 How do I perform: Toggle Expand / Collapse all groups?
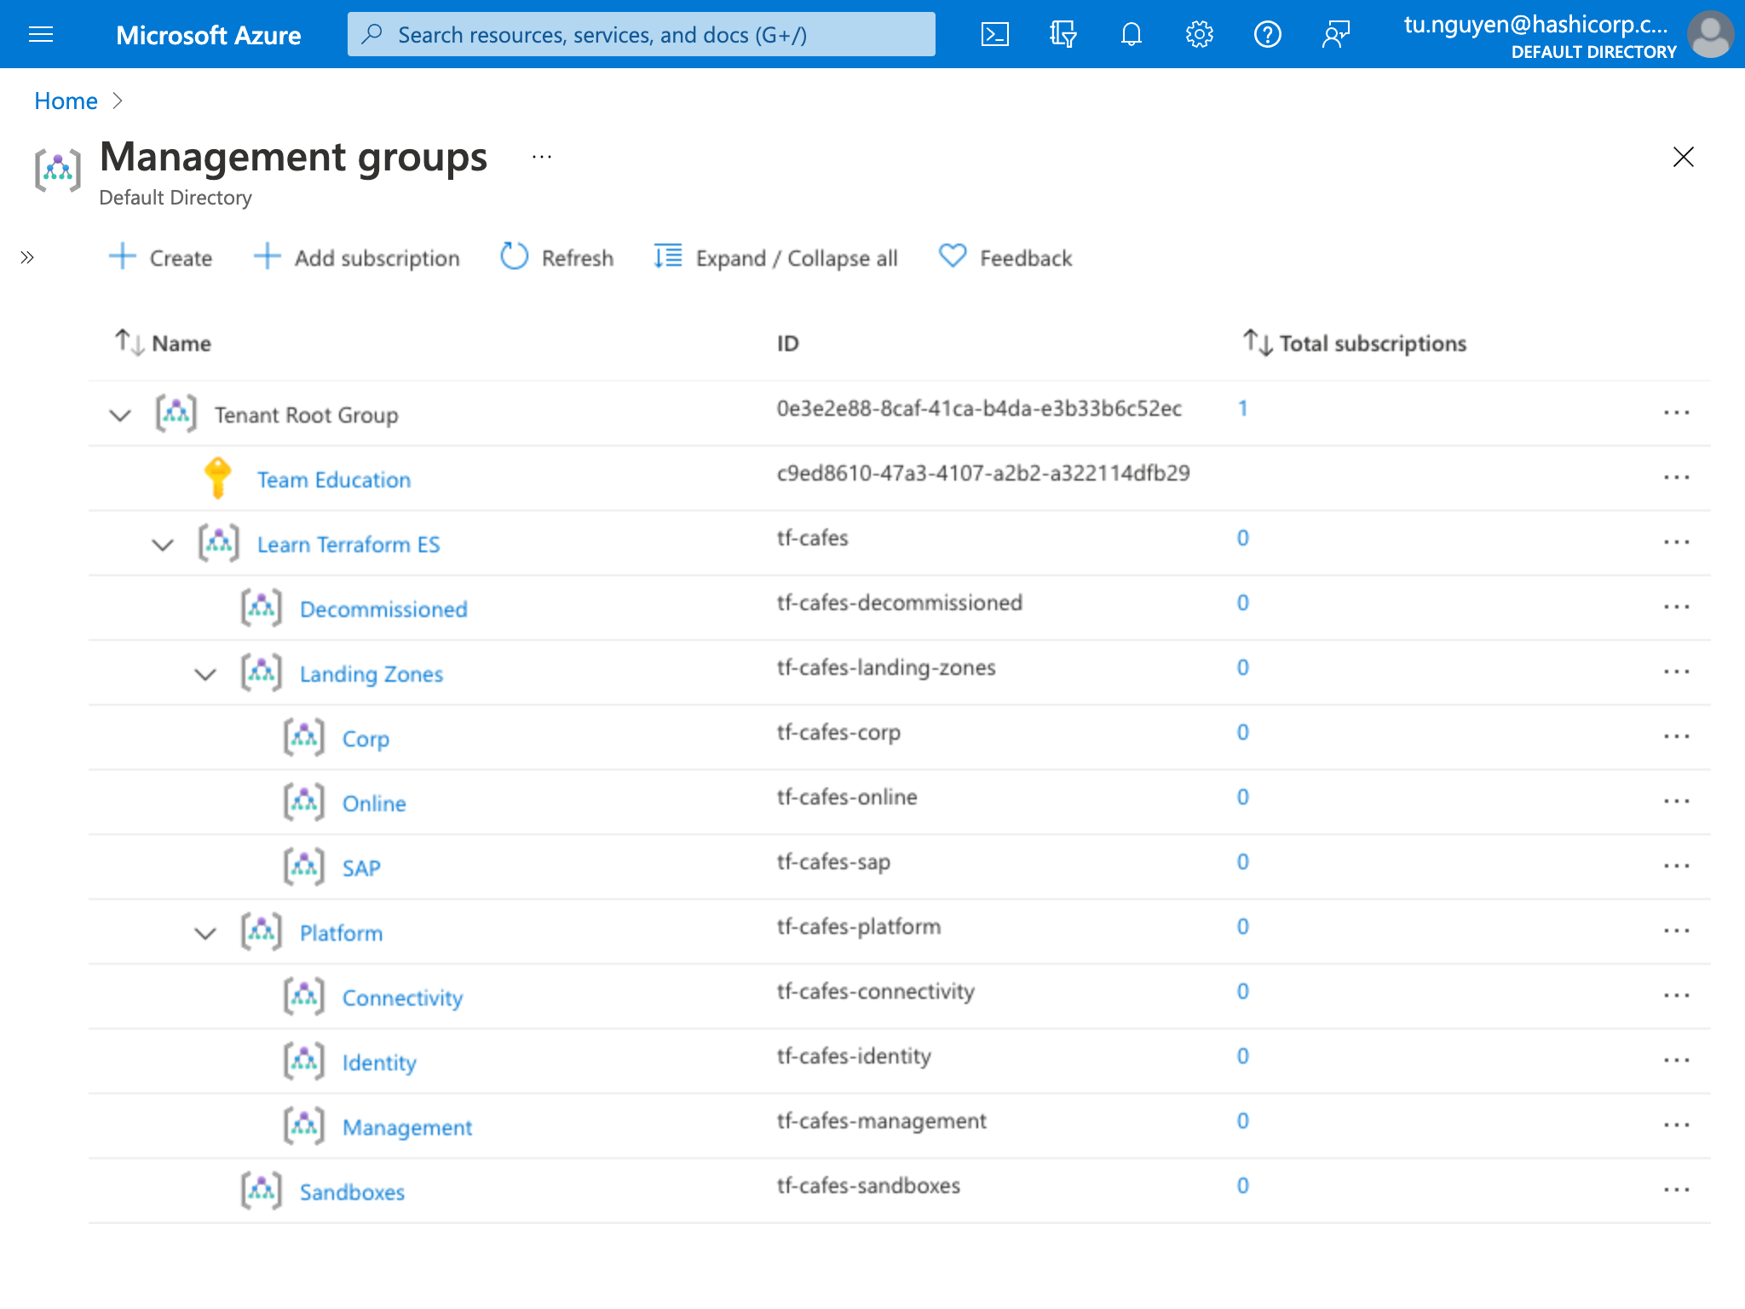point(774,257)
